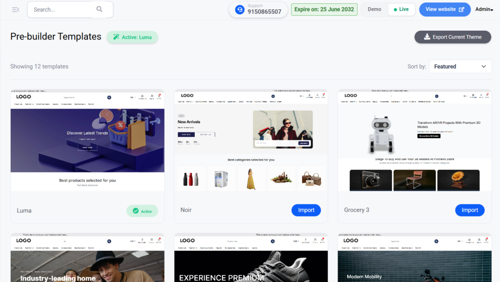Click the external link icon in View website
500x282 pixels.
(461, 10)
